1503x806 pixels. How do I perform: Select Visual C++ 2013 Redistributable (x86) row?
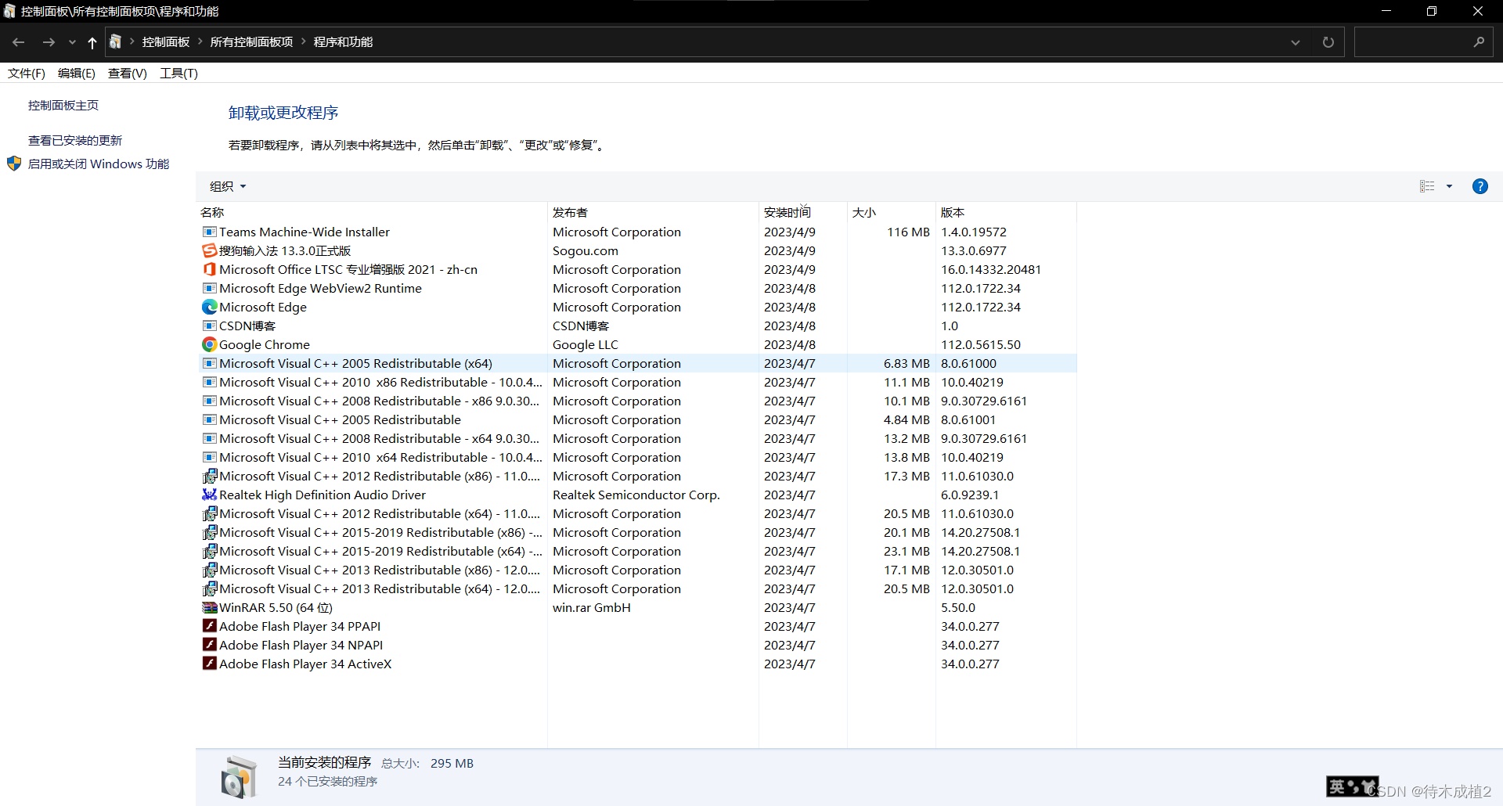[x=637, y=570]
